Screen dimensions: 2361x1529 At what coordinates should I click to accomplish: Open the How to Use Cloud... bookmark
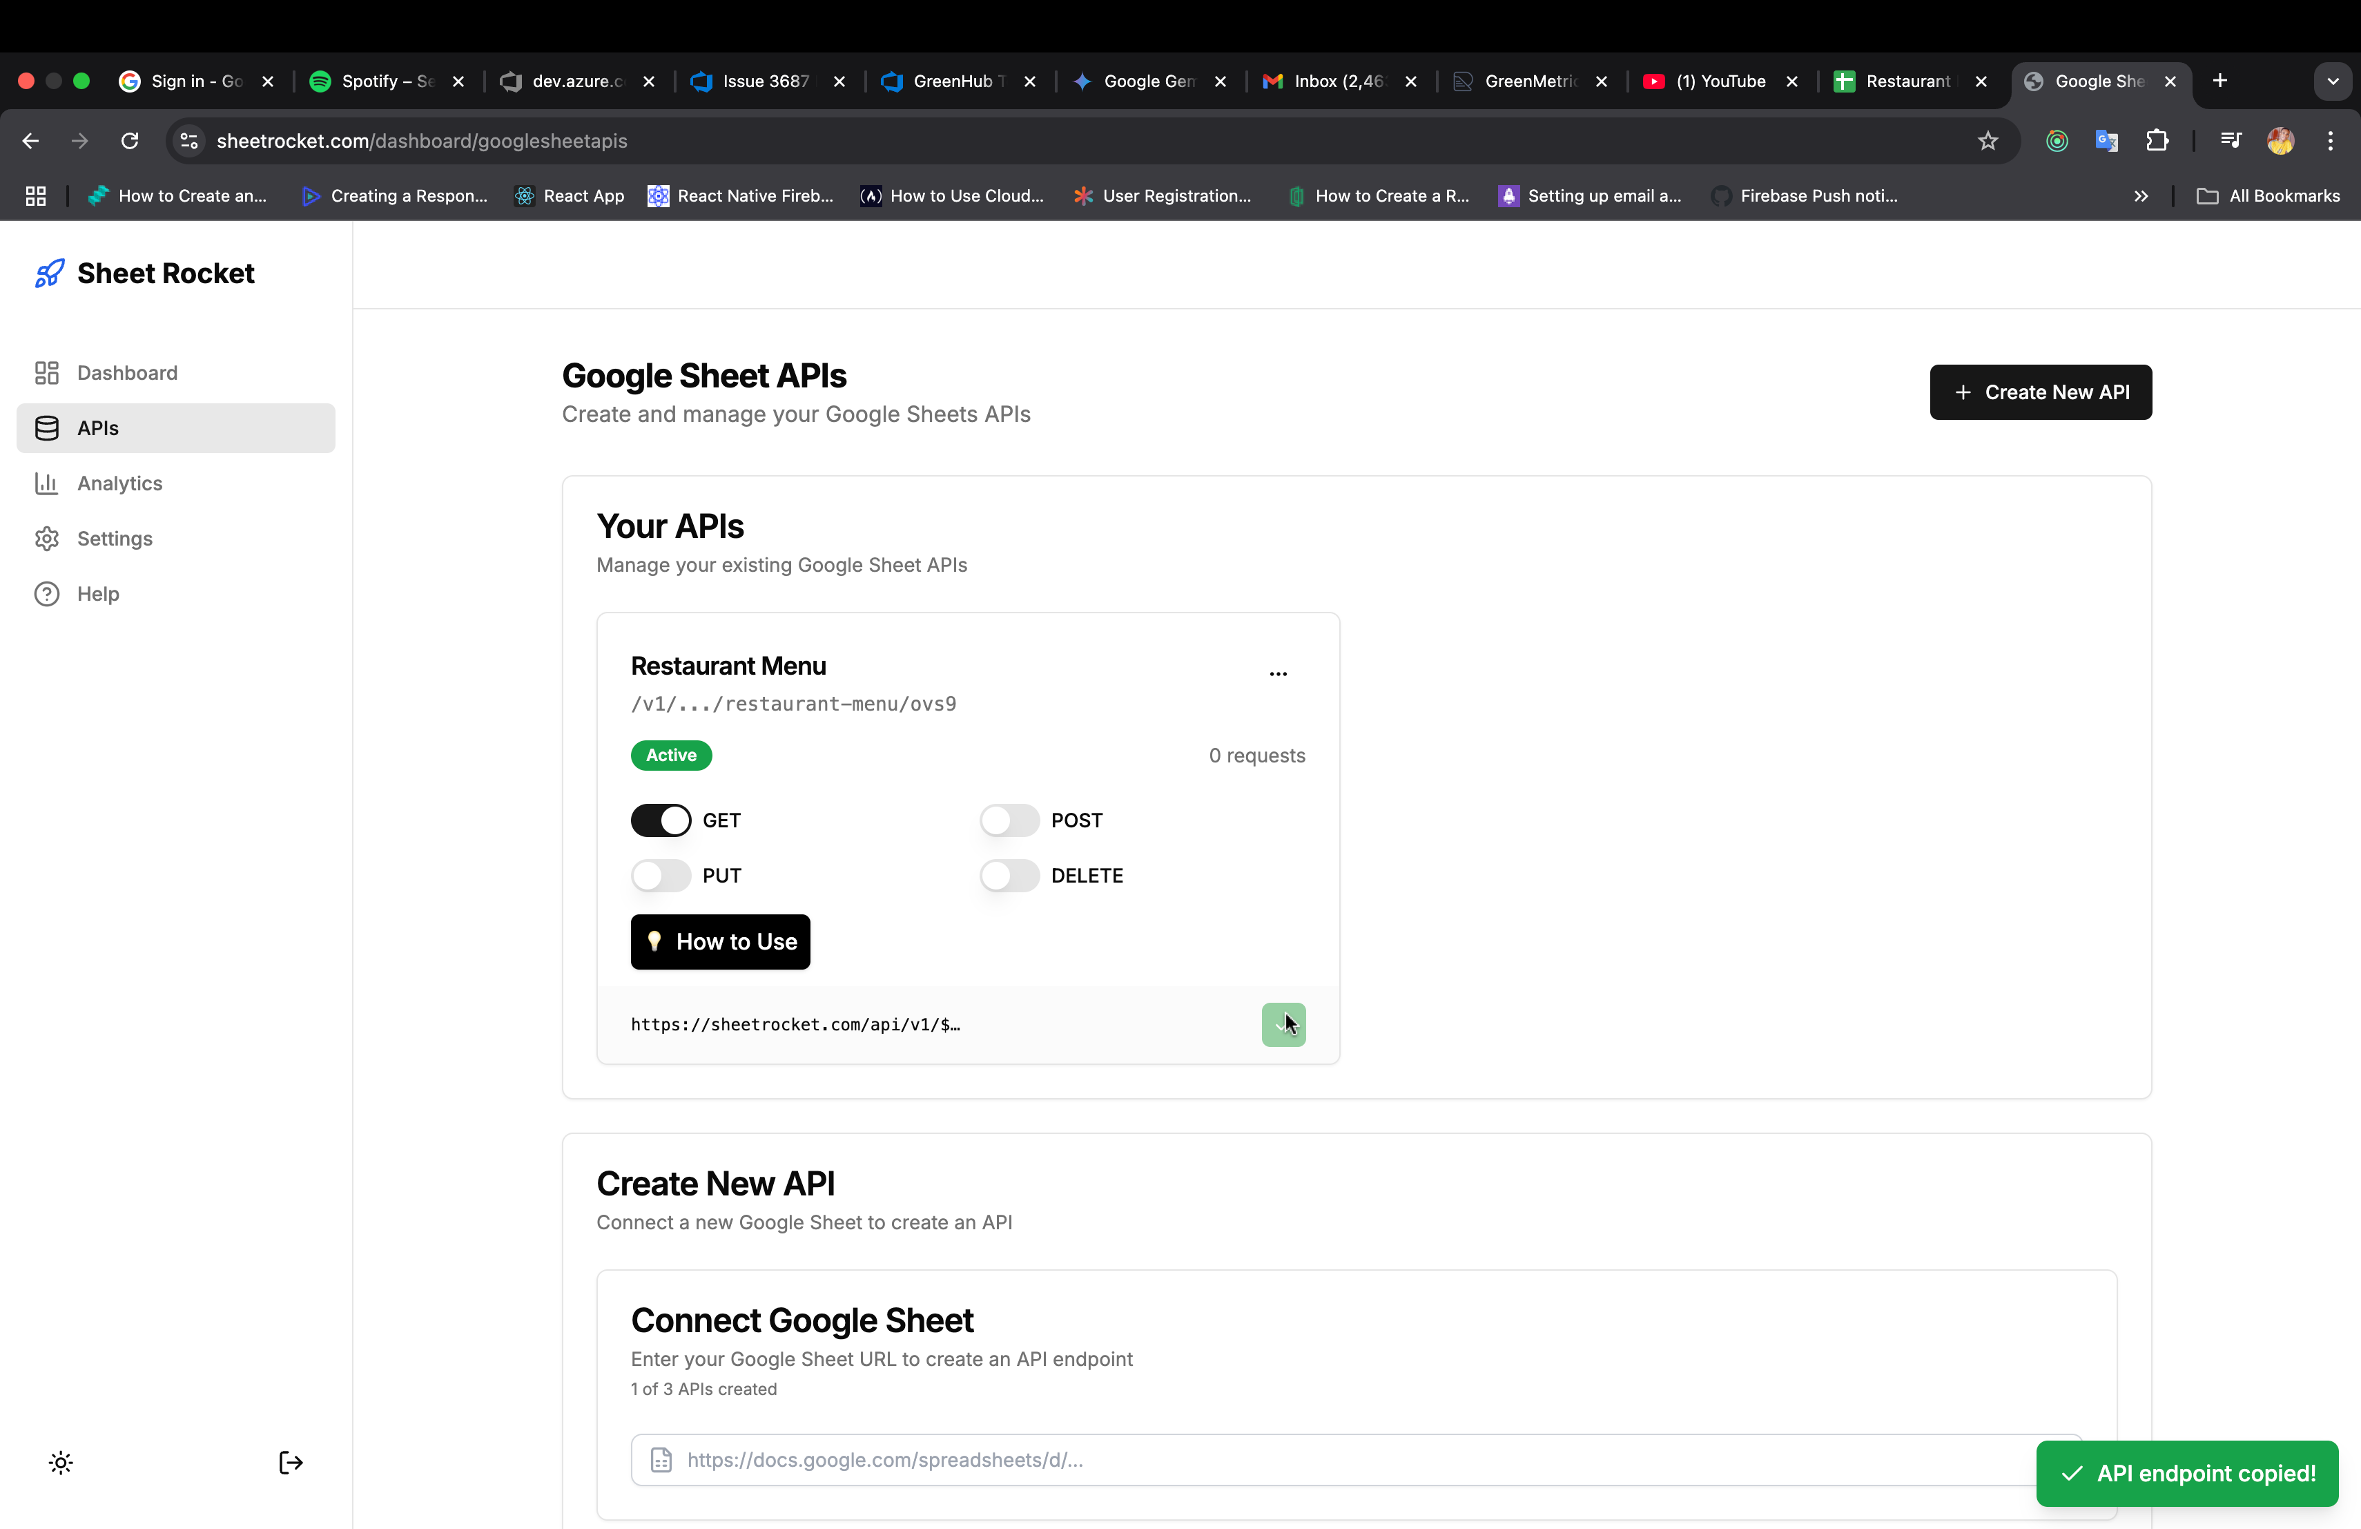point(952,196)
